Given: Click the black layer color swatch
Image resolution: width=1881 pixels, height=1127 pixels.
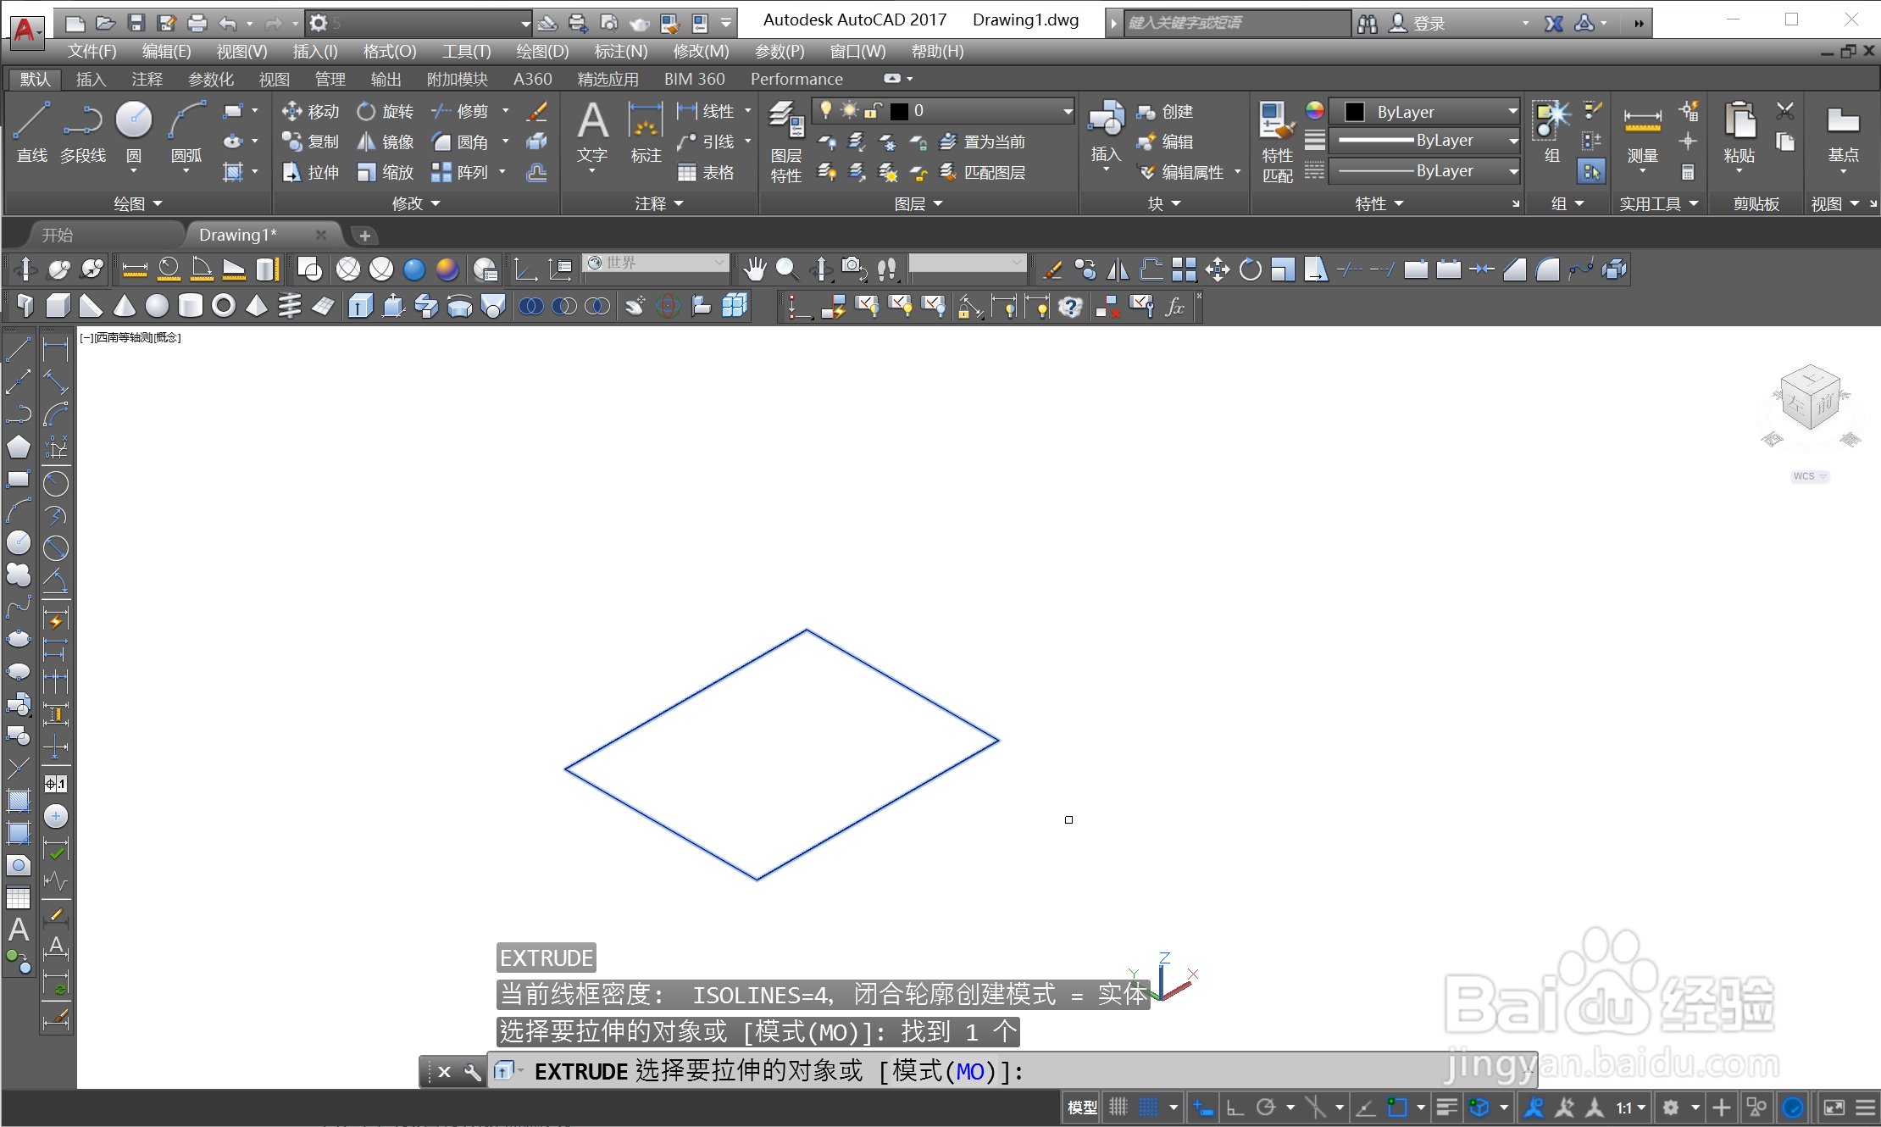Looking at the screenshot, I should click(900, 111).
